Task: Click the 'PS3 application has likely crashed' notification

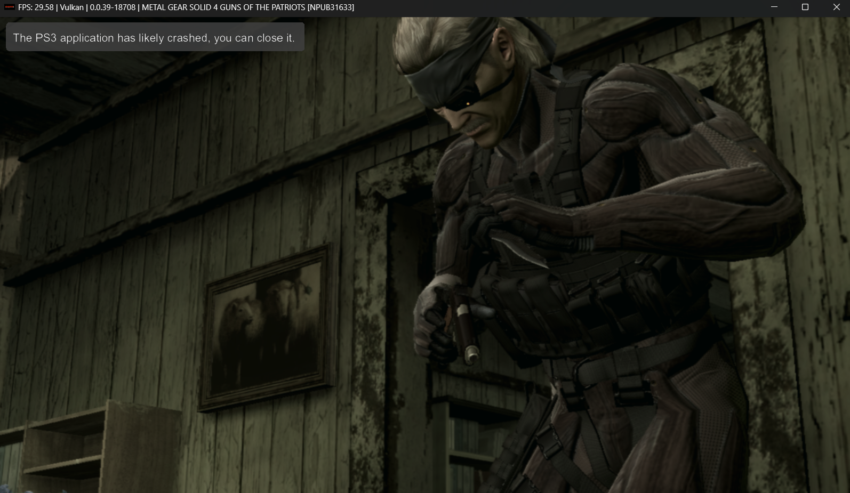Action: click(x=155, y=37)
